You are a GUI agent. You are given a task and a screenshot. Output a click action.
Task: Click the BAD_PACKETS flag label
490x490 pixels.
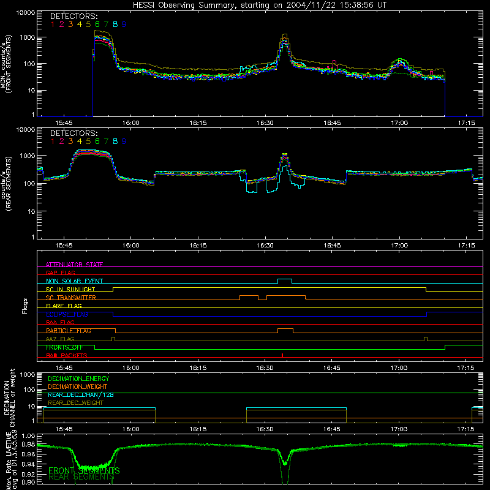click(x=67, y=355)
